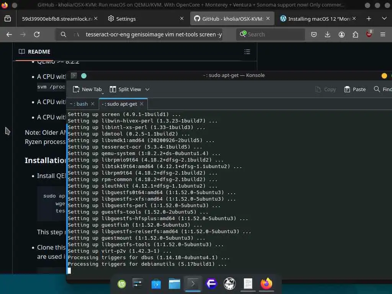Click README book icon on GitHub
Image resolution: width=392 pixels, height=294 pixels.
pos(22,52)
